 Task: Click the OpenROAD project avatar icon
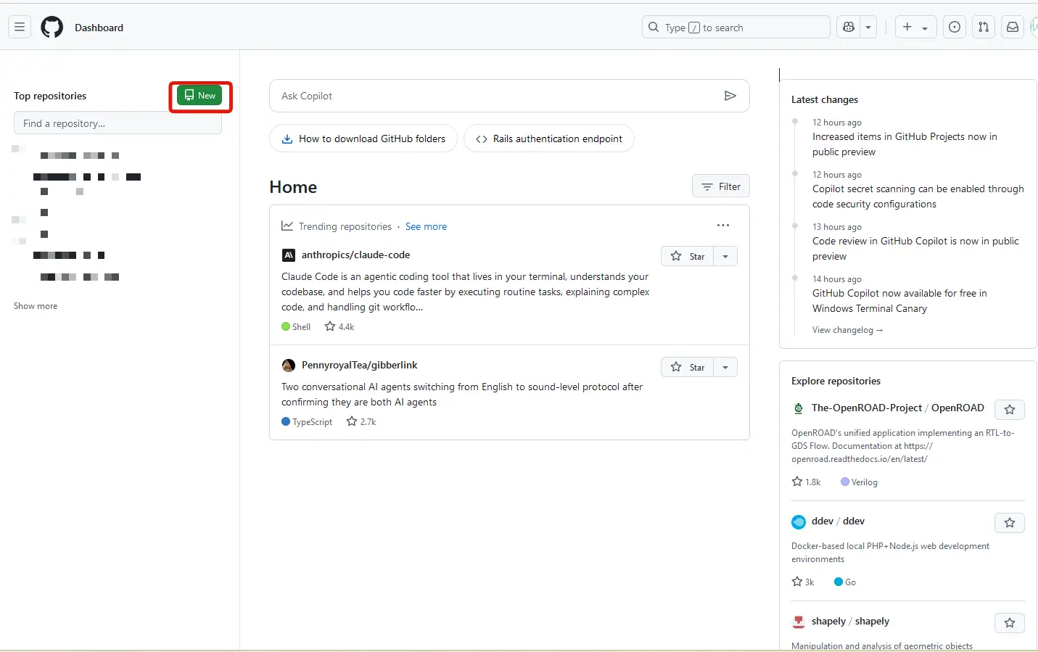point(799,408)
